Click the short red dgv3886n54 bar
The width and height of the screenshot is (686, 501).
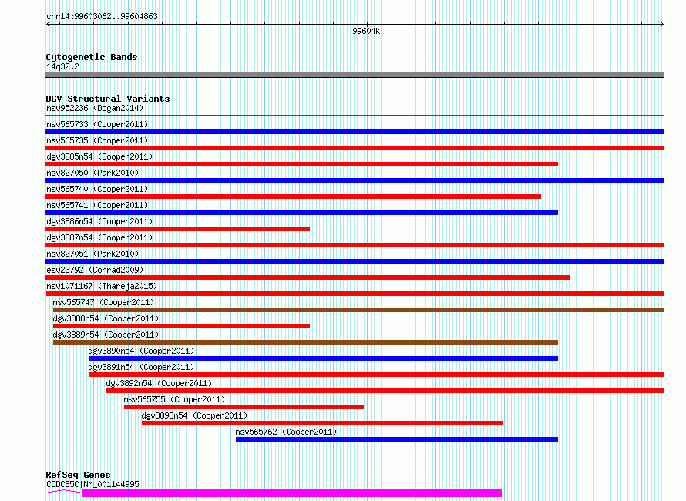[x=177, y=229]
